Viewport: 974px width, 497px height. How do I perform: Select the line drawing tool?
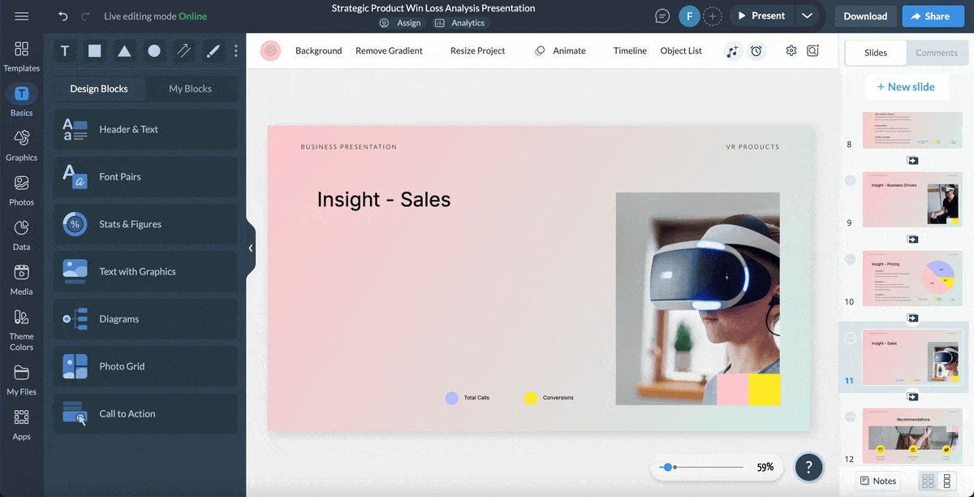pyautogui.click(x=183, y=50)
